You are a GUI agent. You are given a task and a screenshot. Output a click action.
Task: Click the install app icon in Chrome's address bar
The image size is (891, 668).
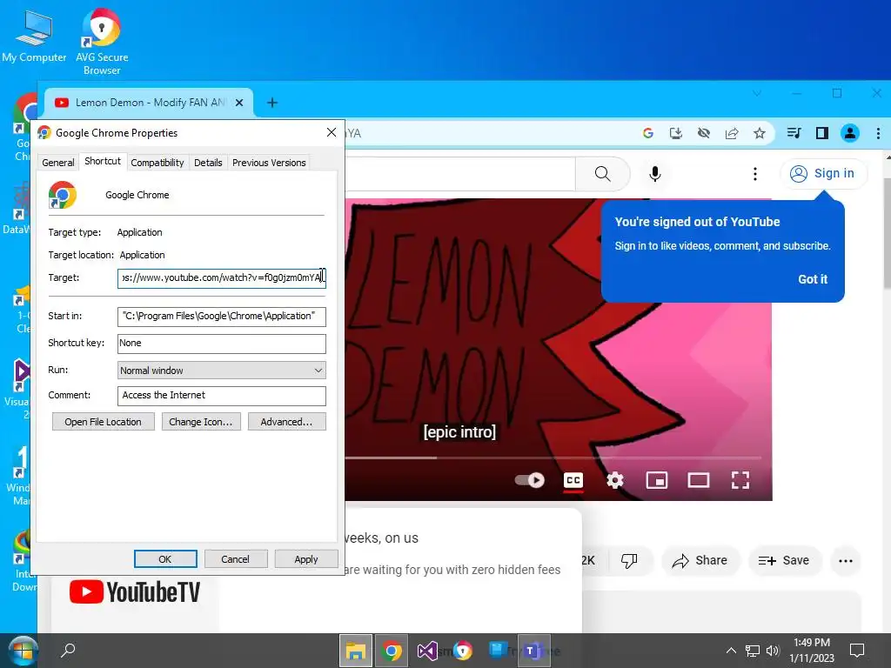tap(675, 133)
